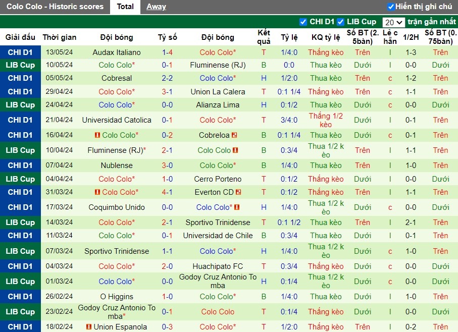Click red card icon next to Cobreloa
The height and width of the screenshot is (332, 458).
(x=234, y=135)
